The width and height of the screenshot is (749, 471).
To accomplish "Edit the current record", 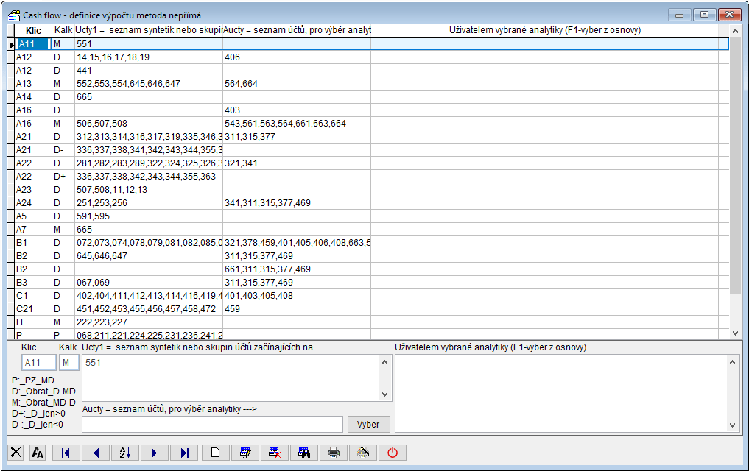I will click(245, 453).
